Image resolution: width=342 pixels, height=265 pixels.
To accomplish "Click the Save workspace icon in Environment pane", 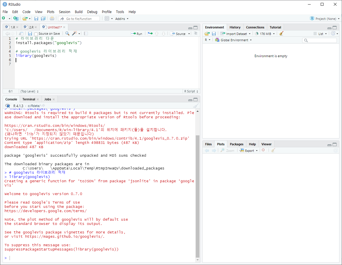I will (214, 34).
